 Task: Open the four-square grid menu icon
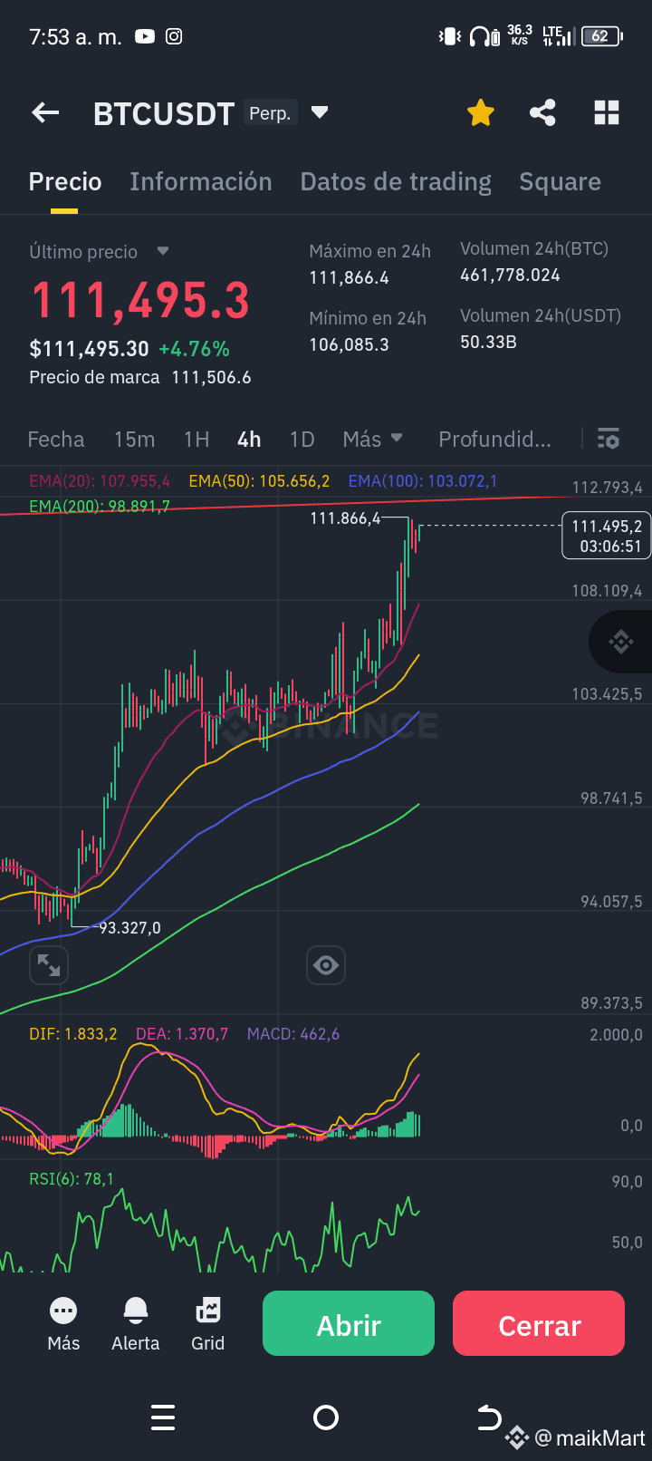(607, 113)
